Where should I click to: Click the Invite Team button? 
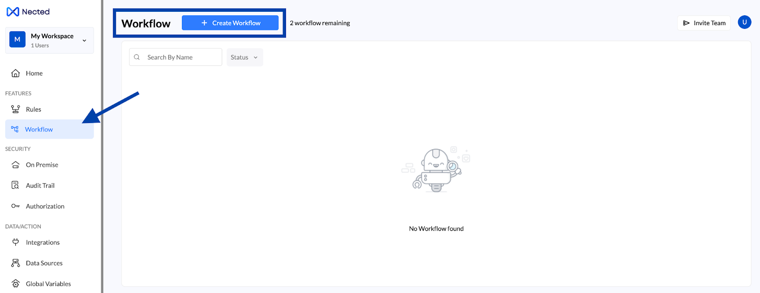click(704, 23)
